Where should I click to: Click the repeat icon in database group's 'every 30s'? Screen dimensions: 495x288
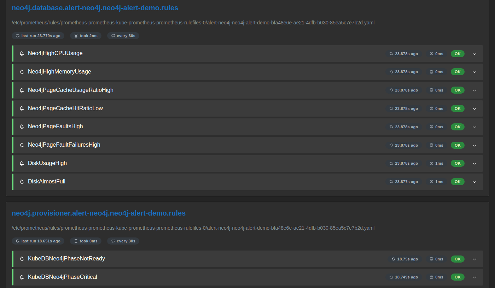pyautogui.click(x=113, y=36)
